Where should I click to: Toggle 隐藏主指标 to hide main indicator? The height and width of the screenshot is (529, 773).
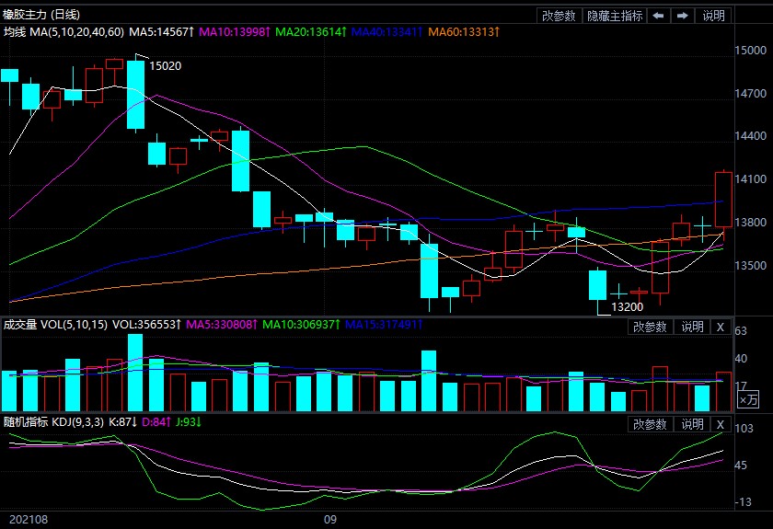(615, 16)
